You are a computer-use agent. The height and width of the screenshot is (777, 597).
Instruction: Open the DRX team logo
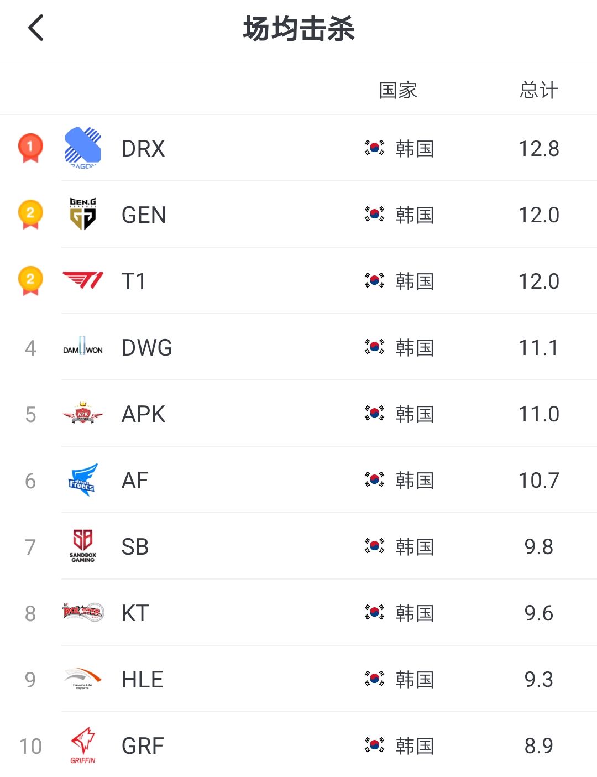[83, 148]
